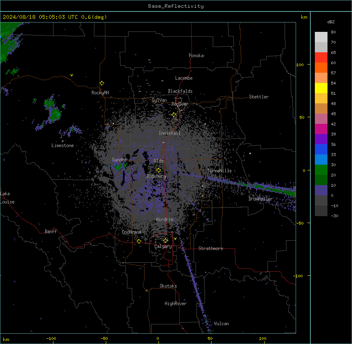This screenshot has width=352, height=344.
Task: Click the Strathmore city label
Action: 211,248
